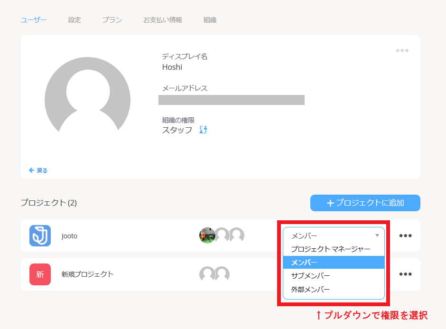
Task: Click the first member avatar in 新規プロジェクト row
Action: (207, 274)
